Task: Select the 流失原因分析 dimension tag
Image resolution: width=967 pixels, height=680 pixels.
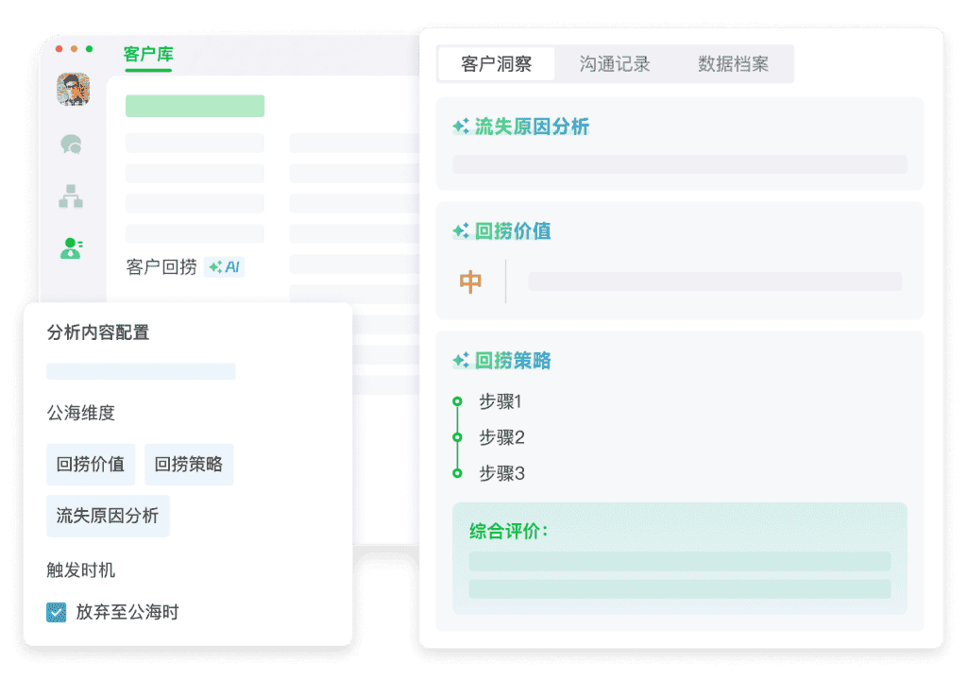Action: coord(108,516)
